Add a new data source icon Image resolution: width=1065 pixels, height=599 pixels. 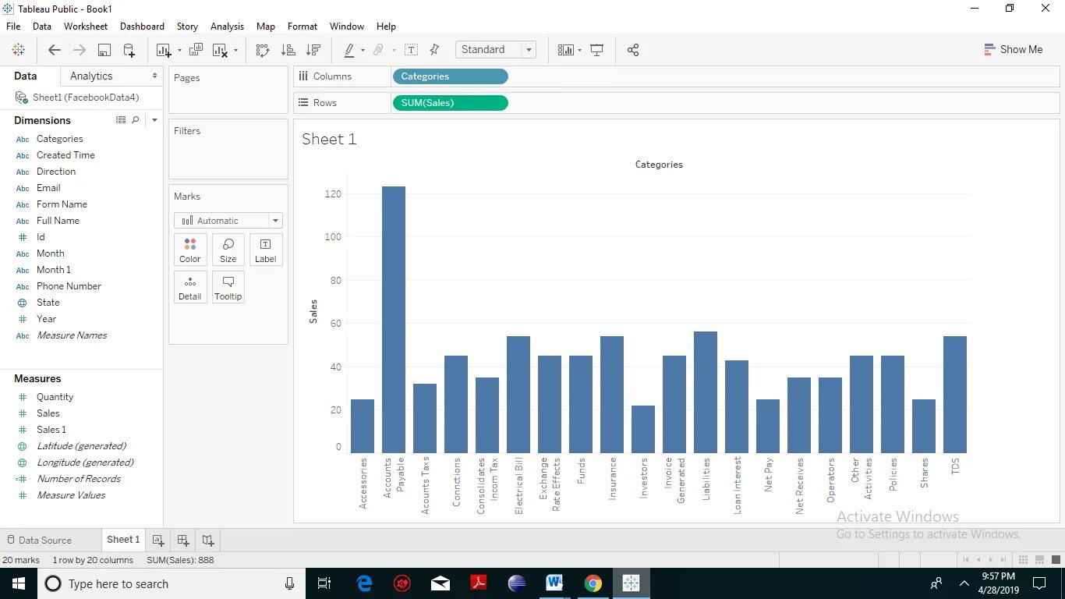129,50
